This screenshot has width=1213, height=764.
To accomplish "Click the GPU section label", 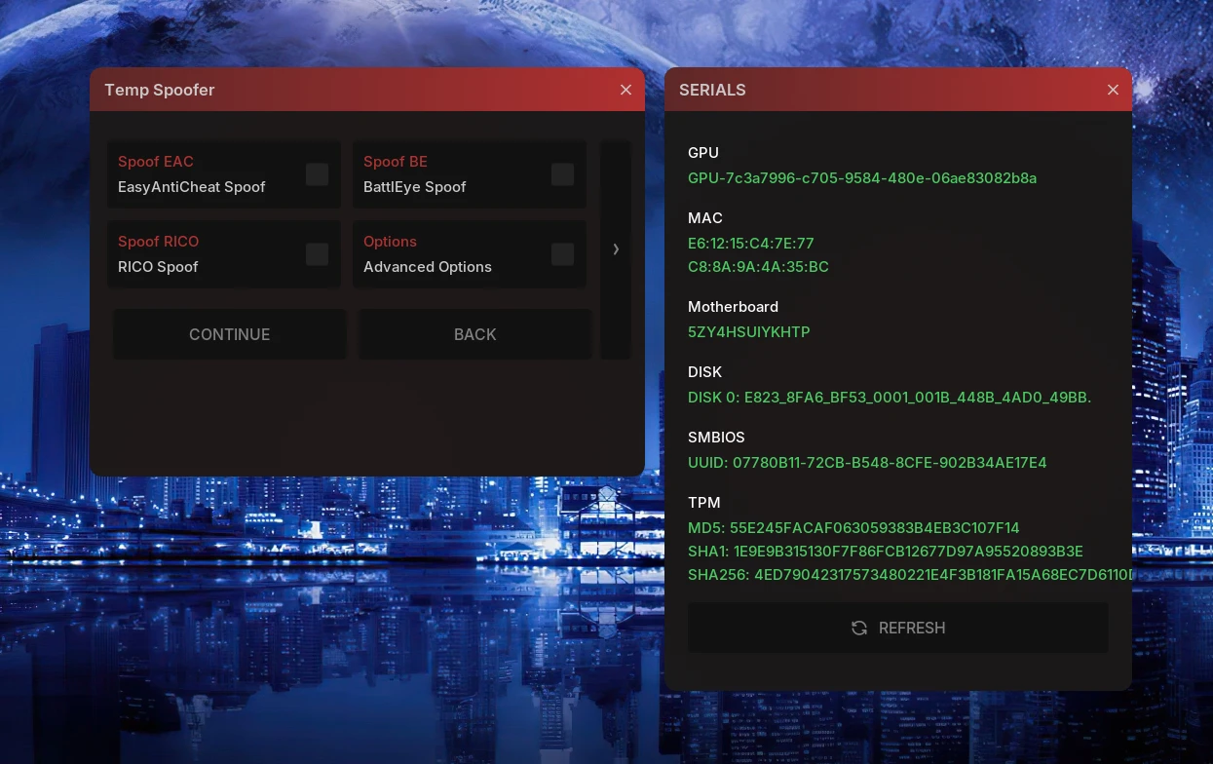I will click(x=703, y=152).
